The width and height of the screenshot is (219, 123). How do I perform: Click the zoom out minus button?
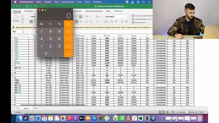pyautogui.click(x=177, y=112)
